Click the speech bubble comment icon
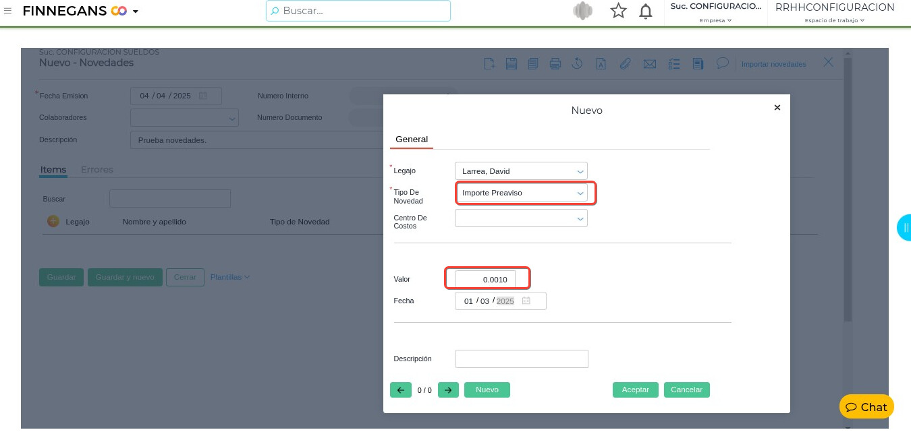Screen dimensions: 911x432 click(722, 63)
